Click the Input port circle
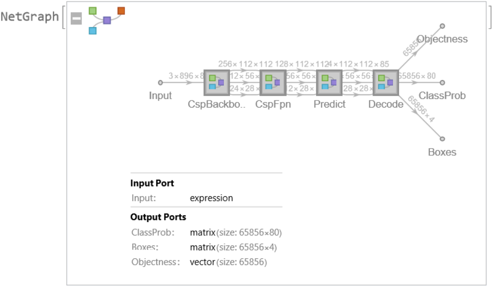Image resolution: width=495 pixels, height=287 pixels. [160, 83]
